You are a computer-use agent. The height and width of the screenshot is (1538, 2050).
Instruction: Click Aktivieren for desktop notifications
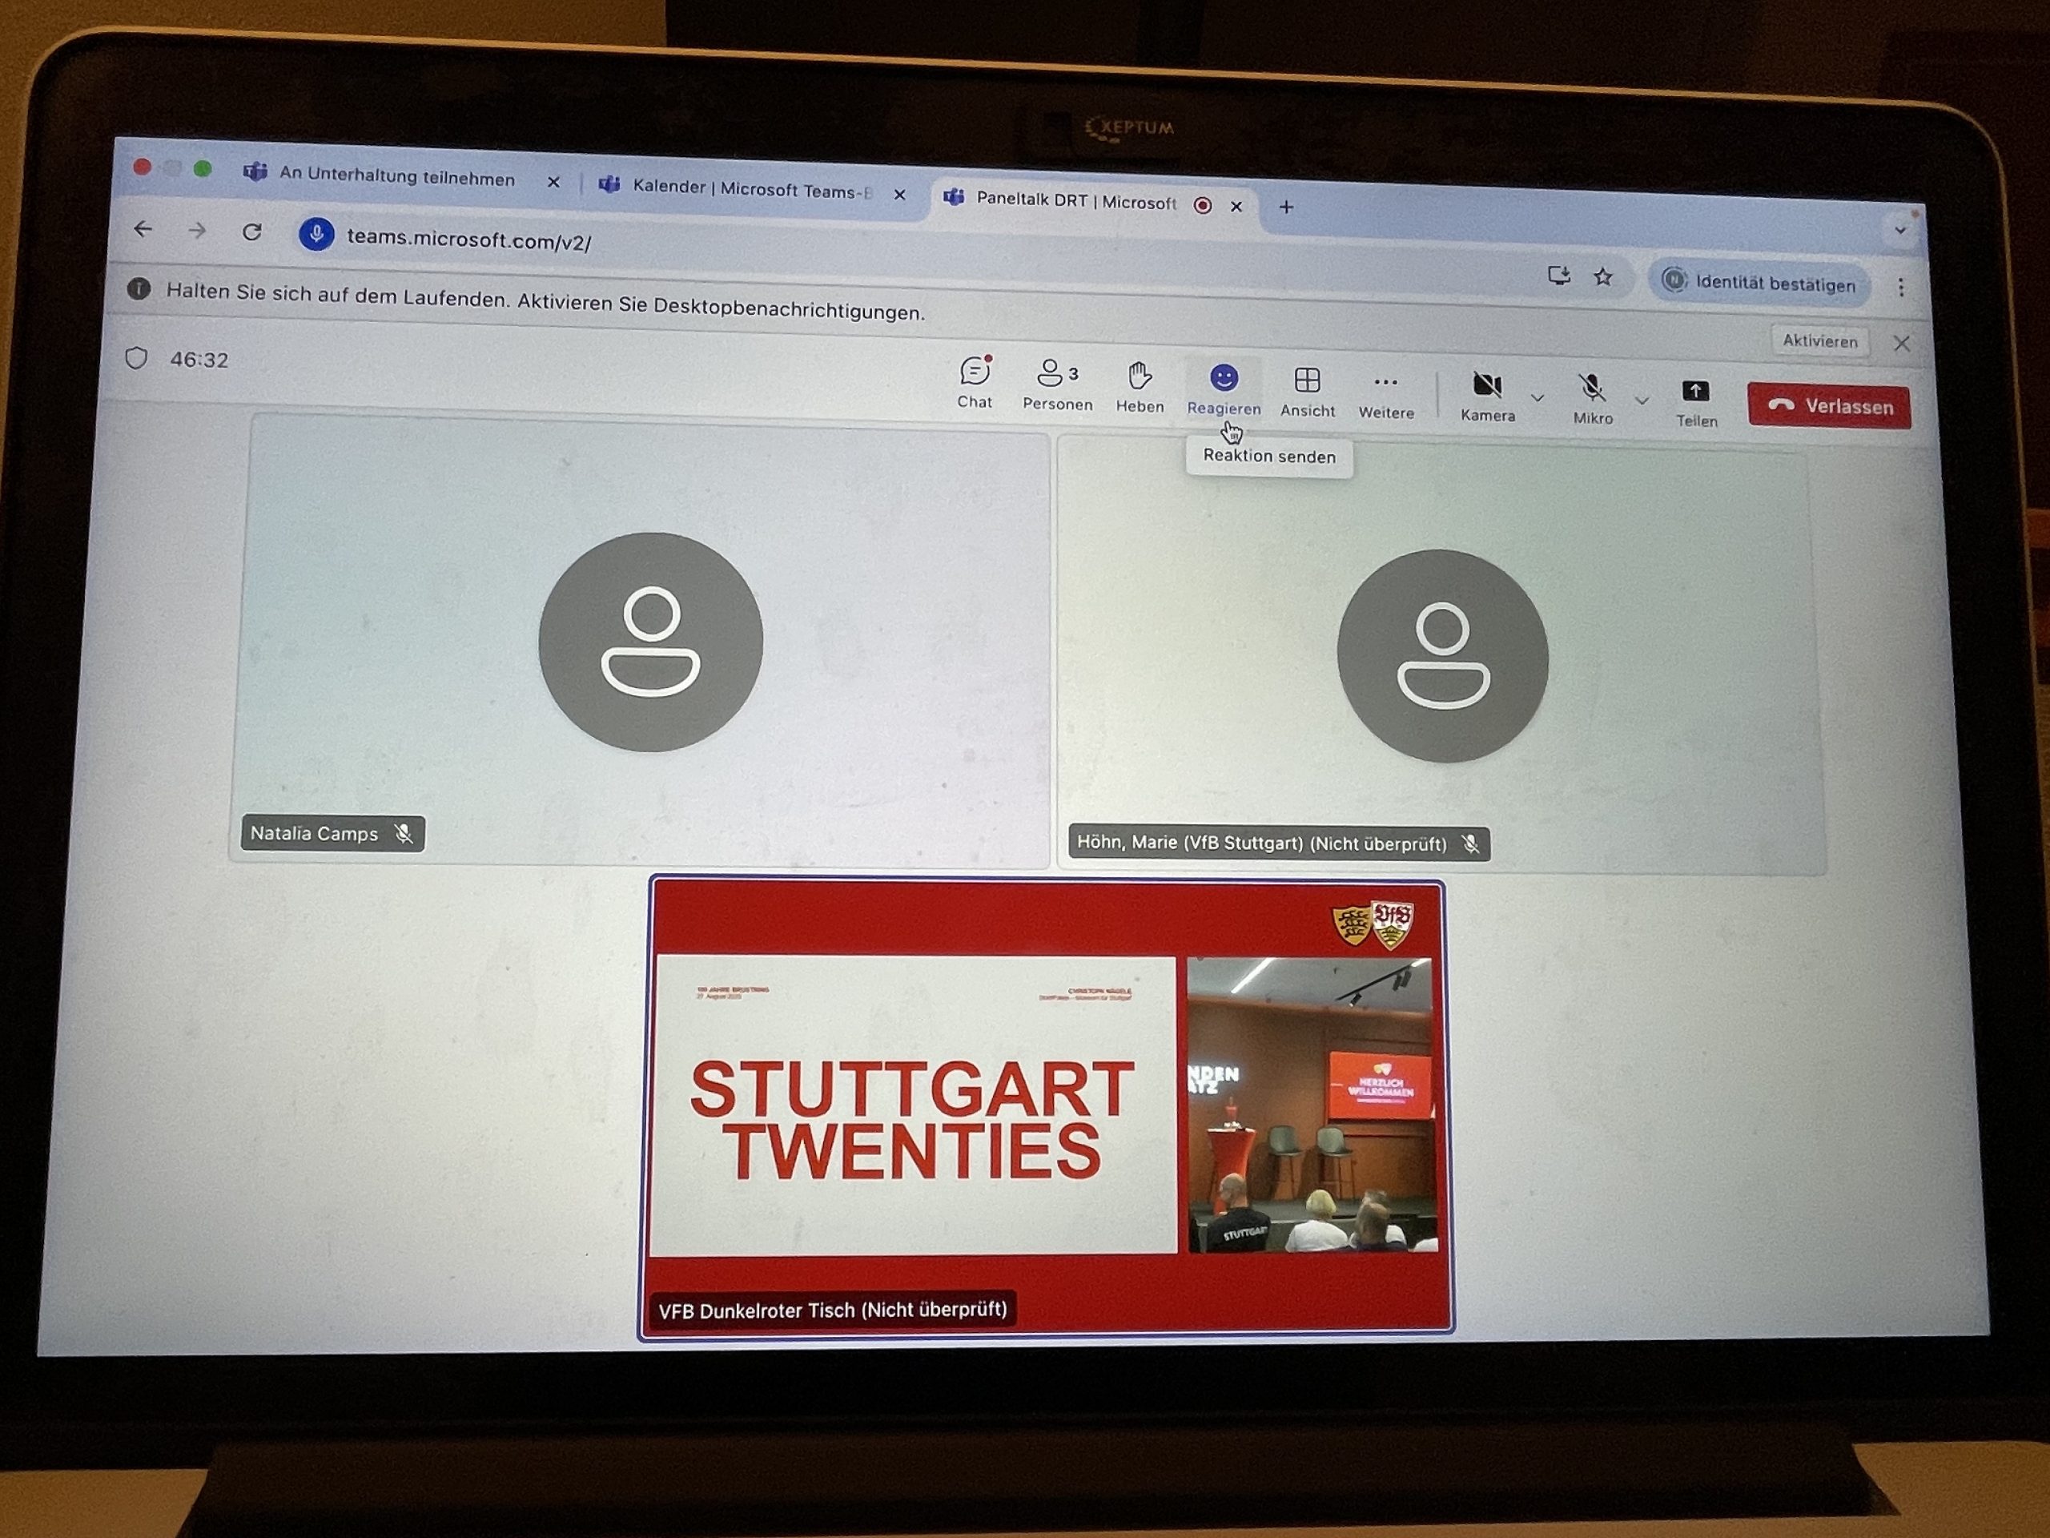click(1819, 341)
